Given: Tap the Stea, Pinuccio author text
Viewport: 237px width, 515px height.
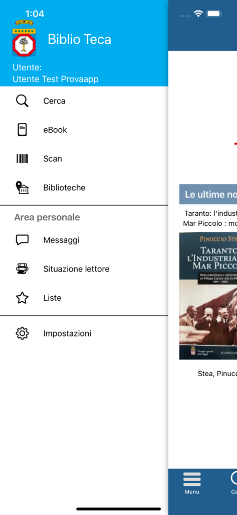Looking at the screenshot, I should 217,374.
